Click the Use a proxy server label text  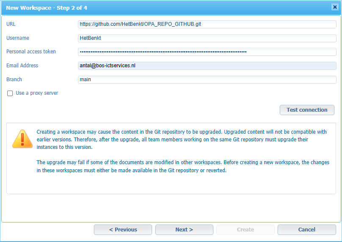(37, 93)
